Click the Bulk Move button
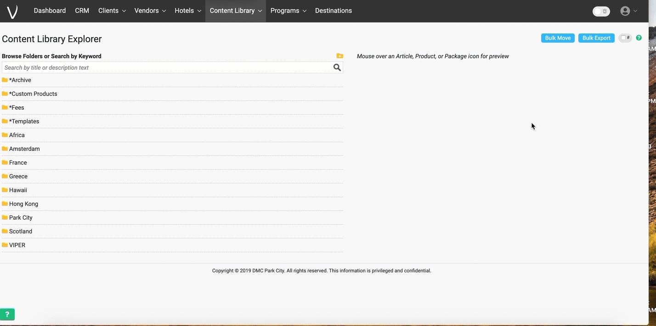The width and height of the screenshot is (656, 326). [x=558, y=38]
